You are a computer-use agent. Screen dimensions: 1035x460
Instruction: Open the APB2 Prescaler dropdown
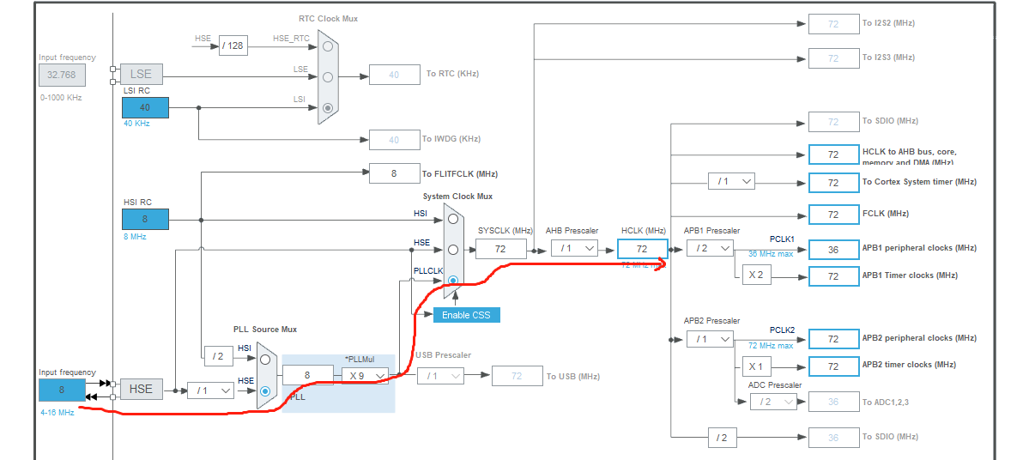point(711,339)
